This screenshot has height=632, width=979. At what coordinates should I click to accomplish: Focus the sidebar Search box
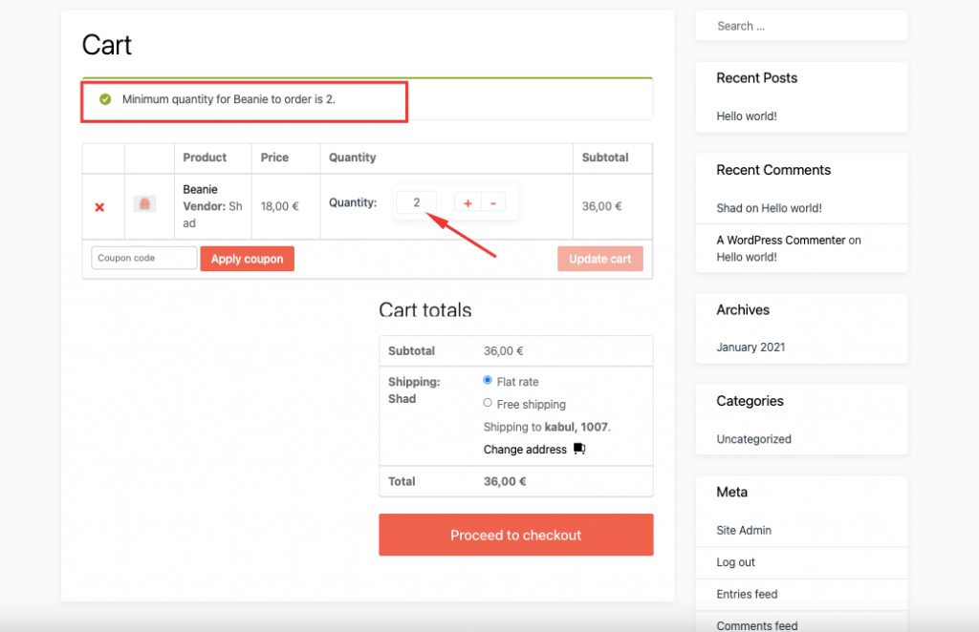pos(801,26)
